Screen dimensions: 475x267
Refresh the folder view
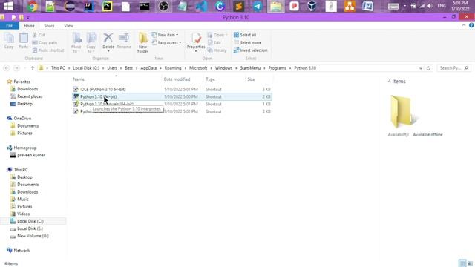[428, 68]
